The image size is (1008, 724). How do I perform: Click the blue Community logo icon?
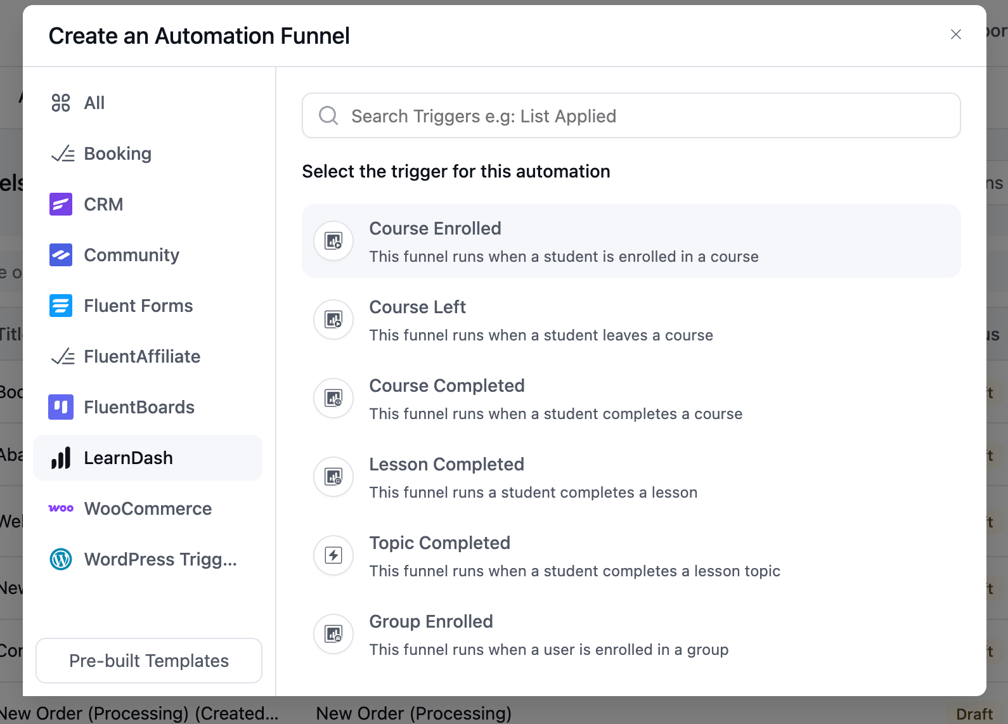[x=61, y=255]
